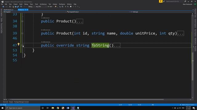
Task: Open the View menu
Action: point(10,4)
